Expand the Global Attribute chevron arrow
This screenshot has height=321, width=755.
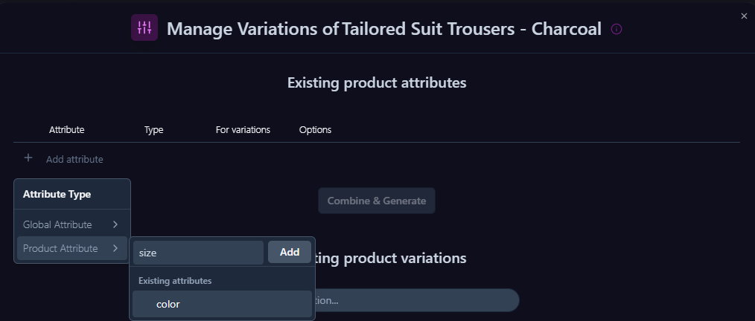[115, 224]
